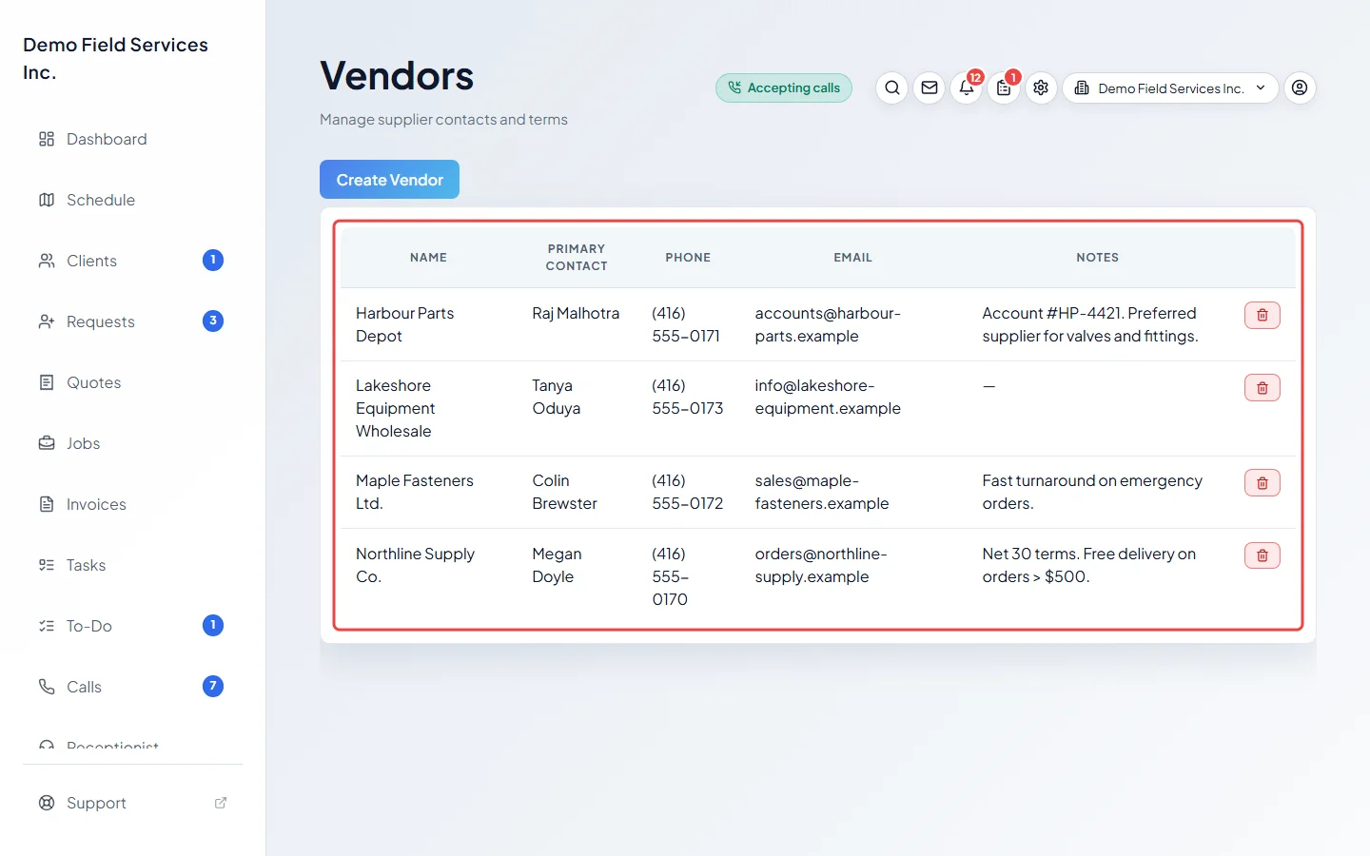Click the phone (416) 555-0172

click(687, 492)
